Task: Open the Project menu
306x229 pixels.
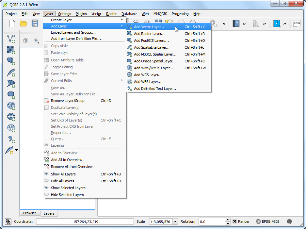Action: coord(11,14)
